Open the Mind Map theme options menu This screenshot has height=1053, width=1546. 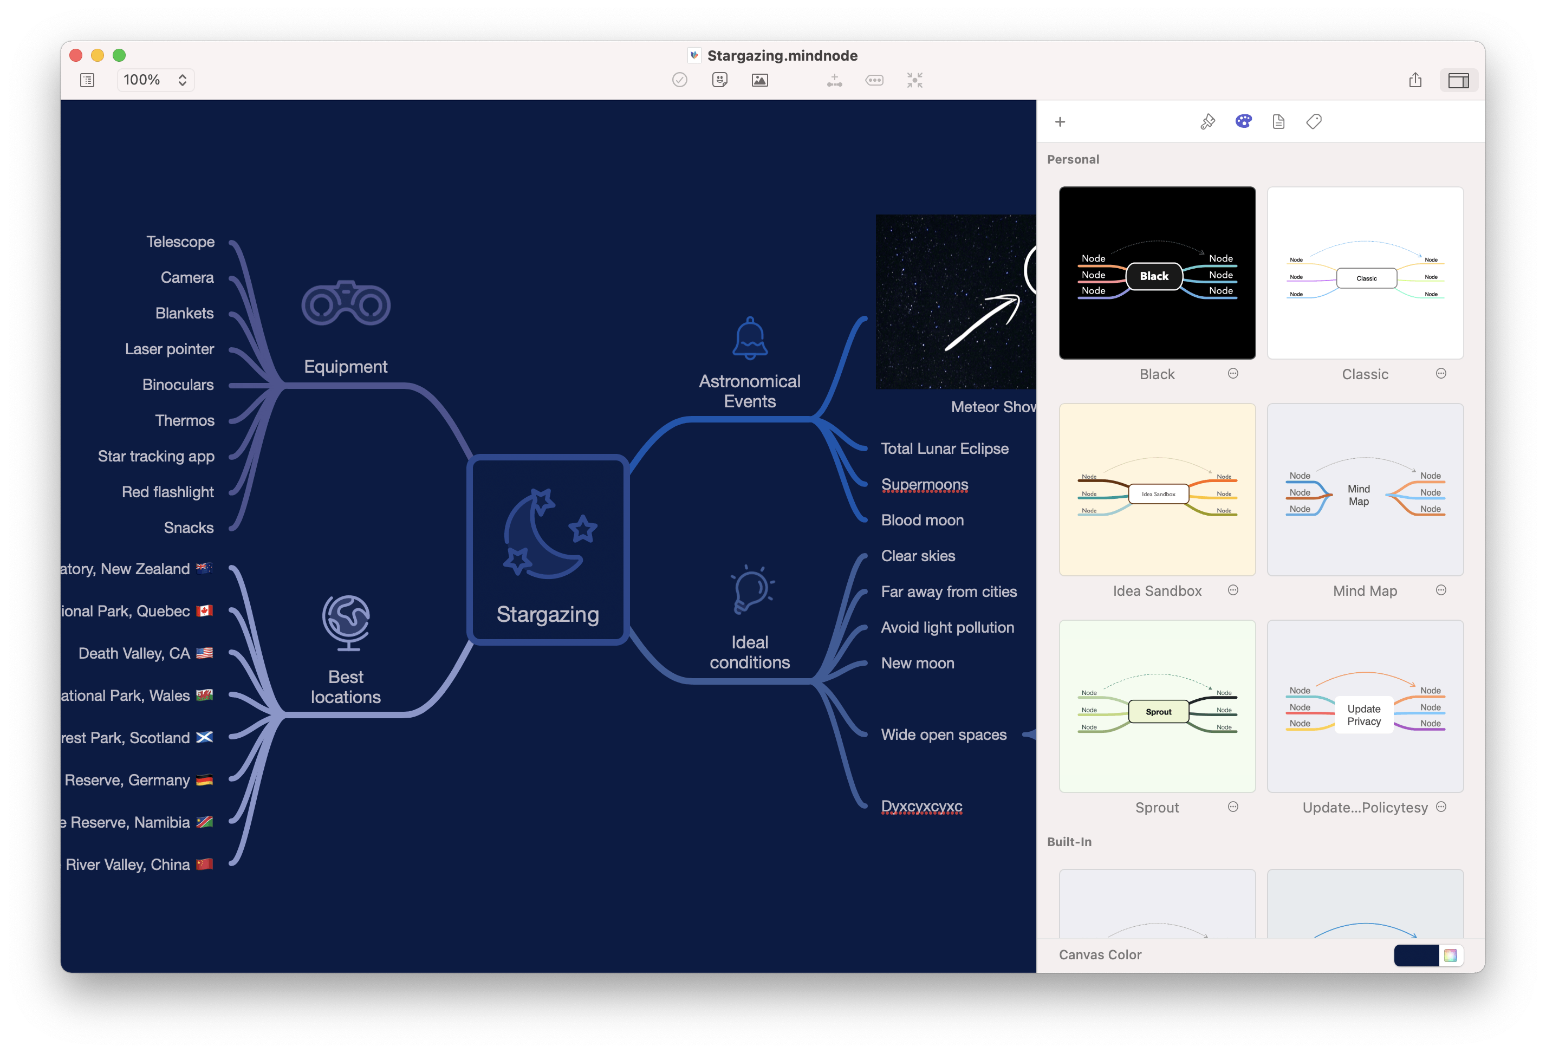pos(1441,590)
